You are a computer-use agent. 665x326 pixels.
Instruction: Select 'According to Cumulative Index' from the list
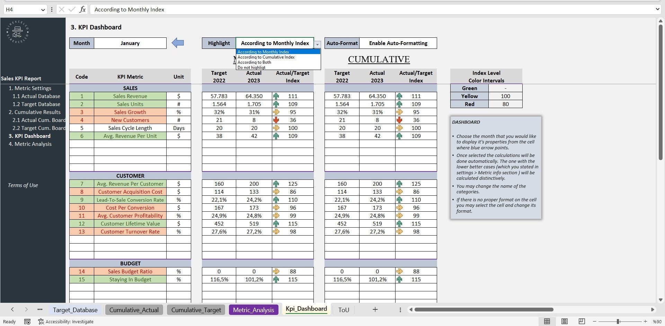click(x=266, y=57)
